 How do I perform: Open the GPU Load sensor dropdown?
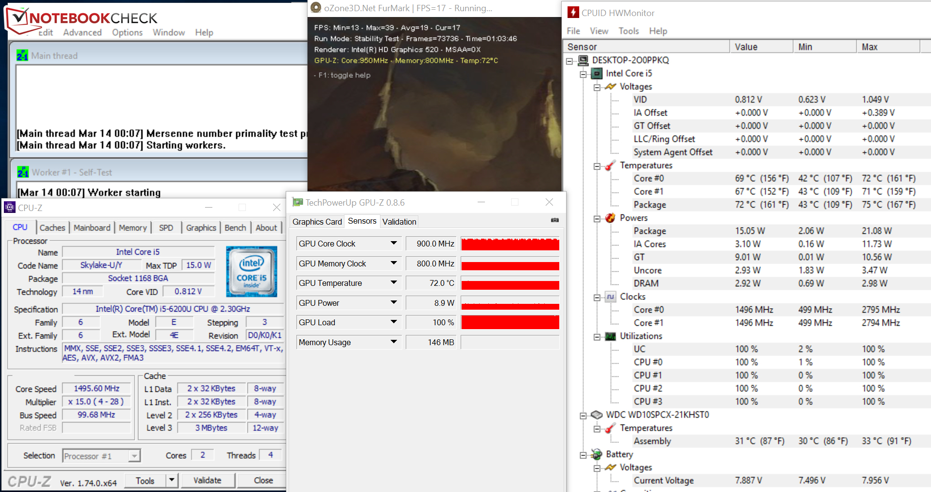click(x=394, y=322)
